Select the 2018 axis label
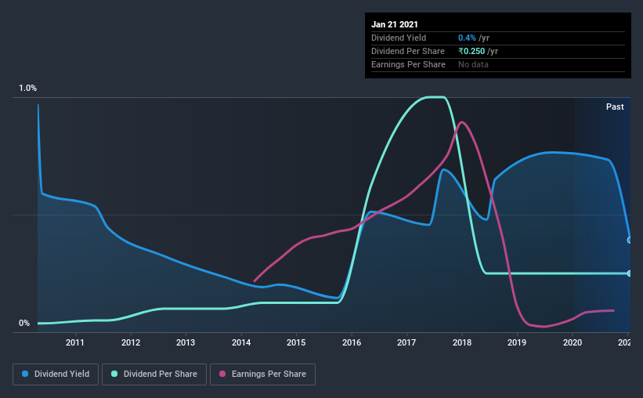The height and width of the screenshot is (398, 643). 462,342
